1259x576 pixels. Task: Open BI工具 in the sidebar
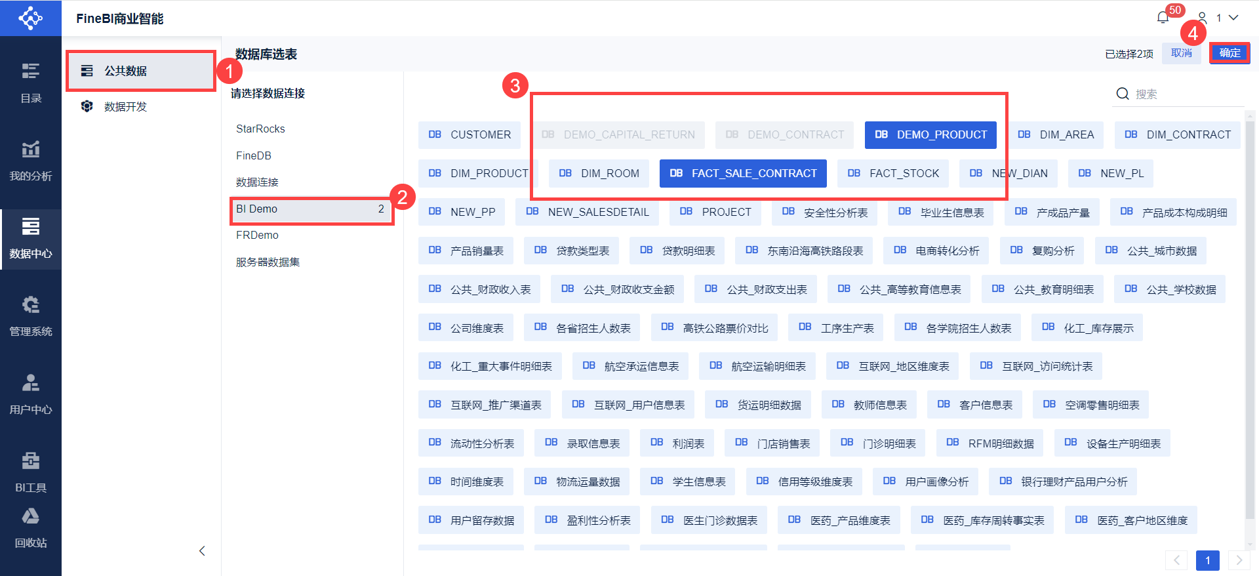pyautogui.click(x=31, y=472)
